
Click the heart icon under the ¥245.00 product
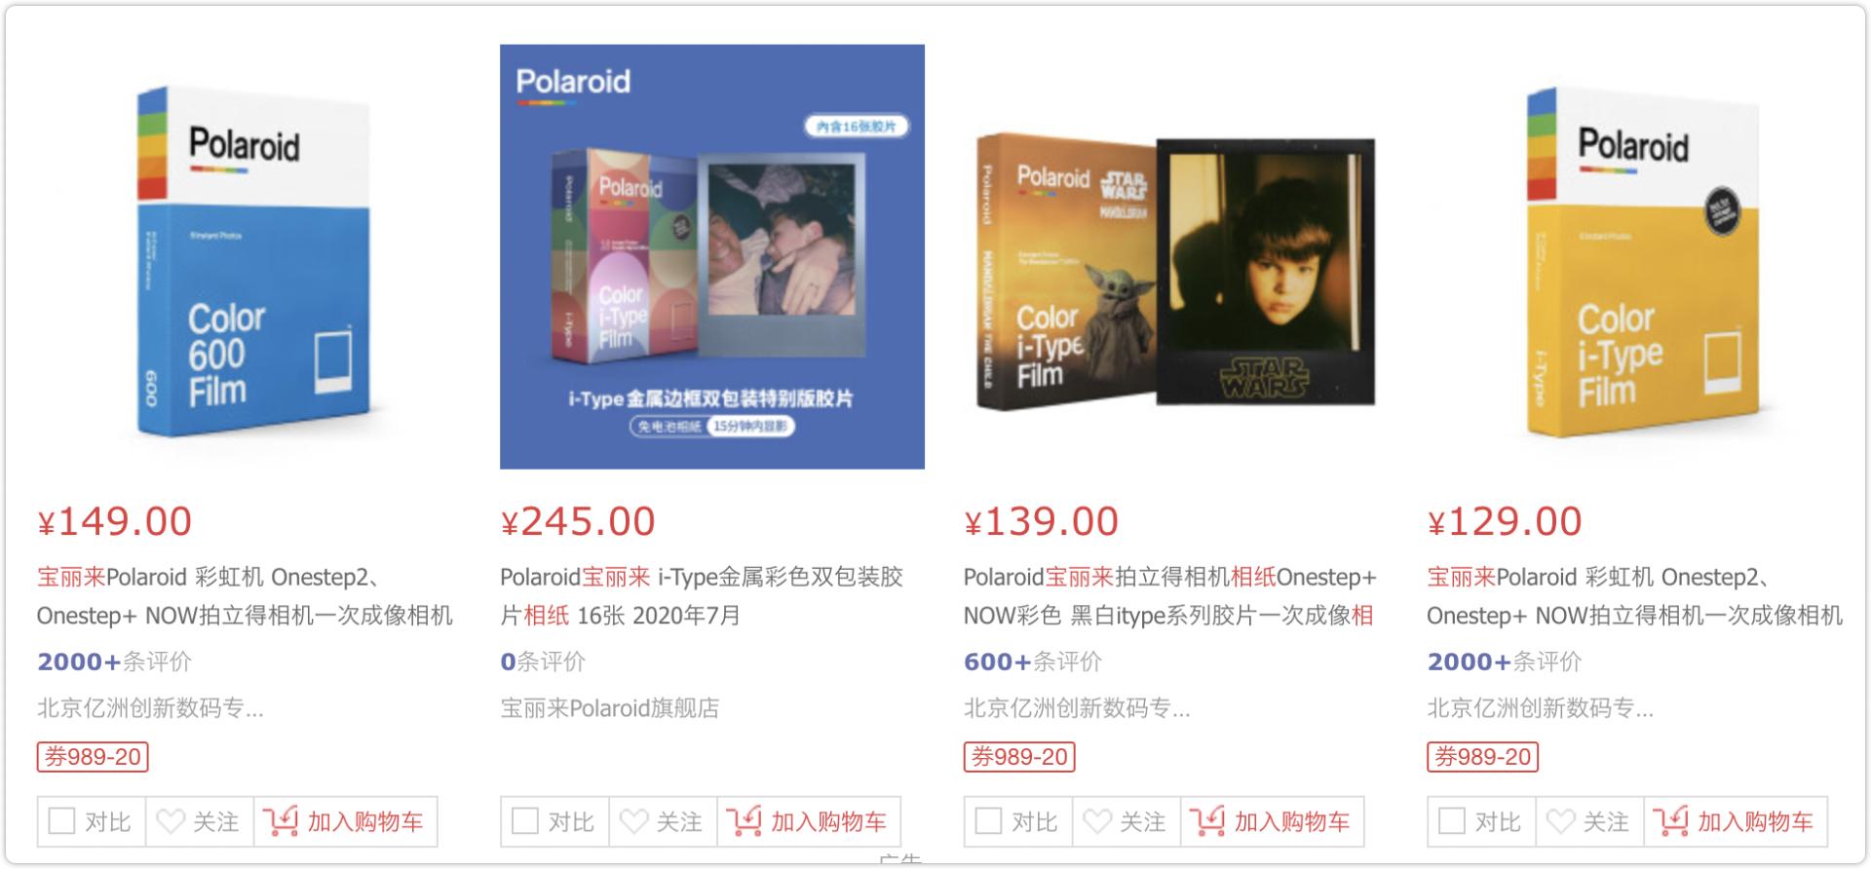(633, 821)
